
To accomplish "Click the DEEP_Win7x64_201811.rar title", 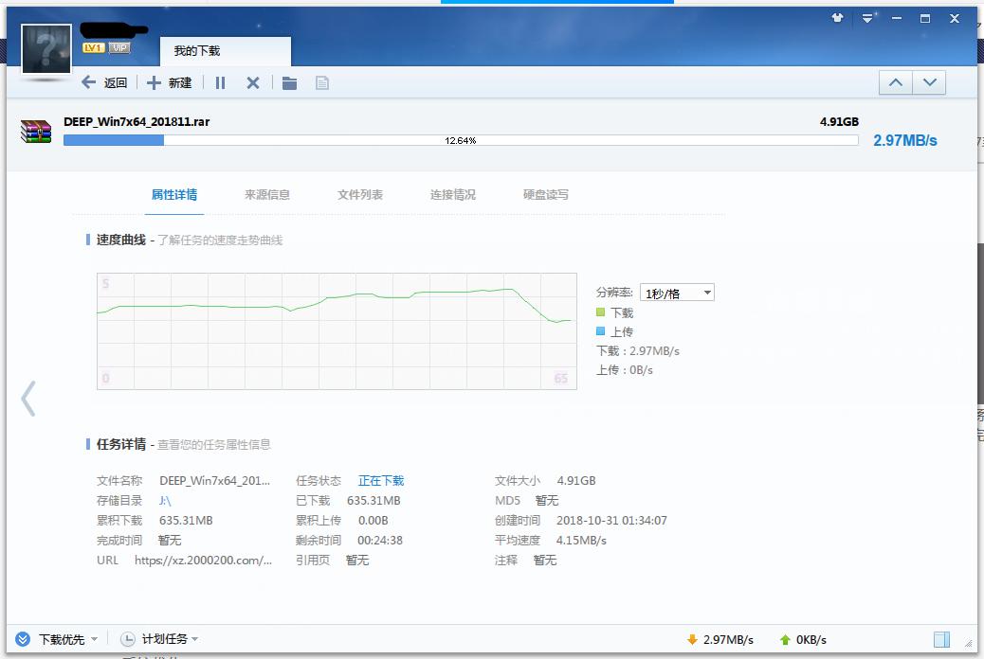I will [x=137, y=121].
